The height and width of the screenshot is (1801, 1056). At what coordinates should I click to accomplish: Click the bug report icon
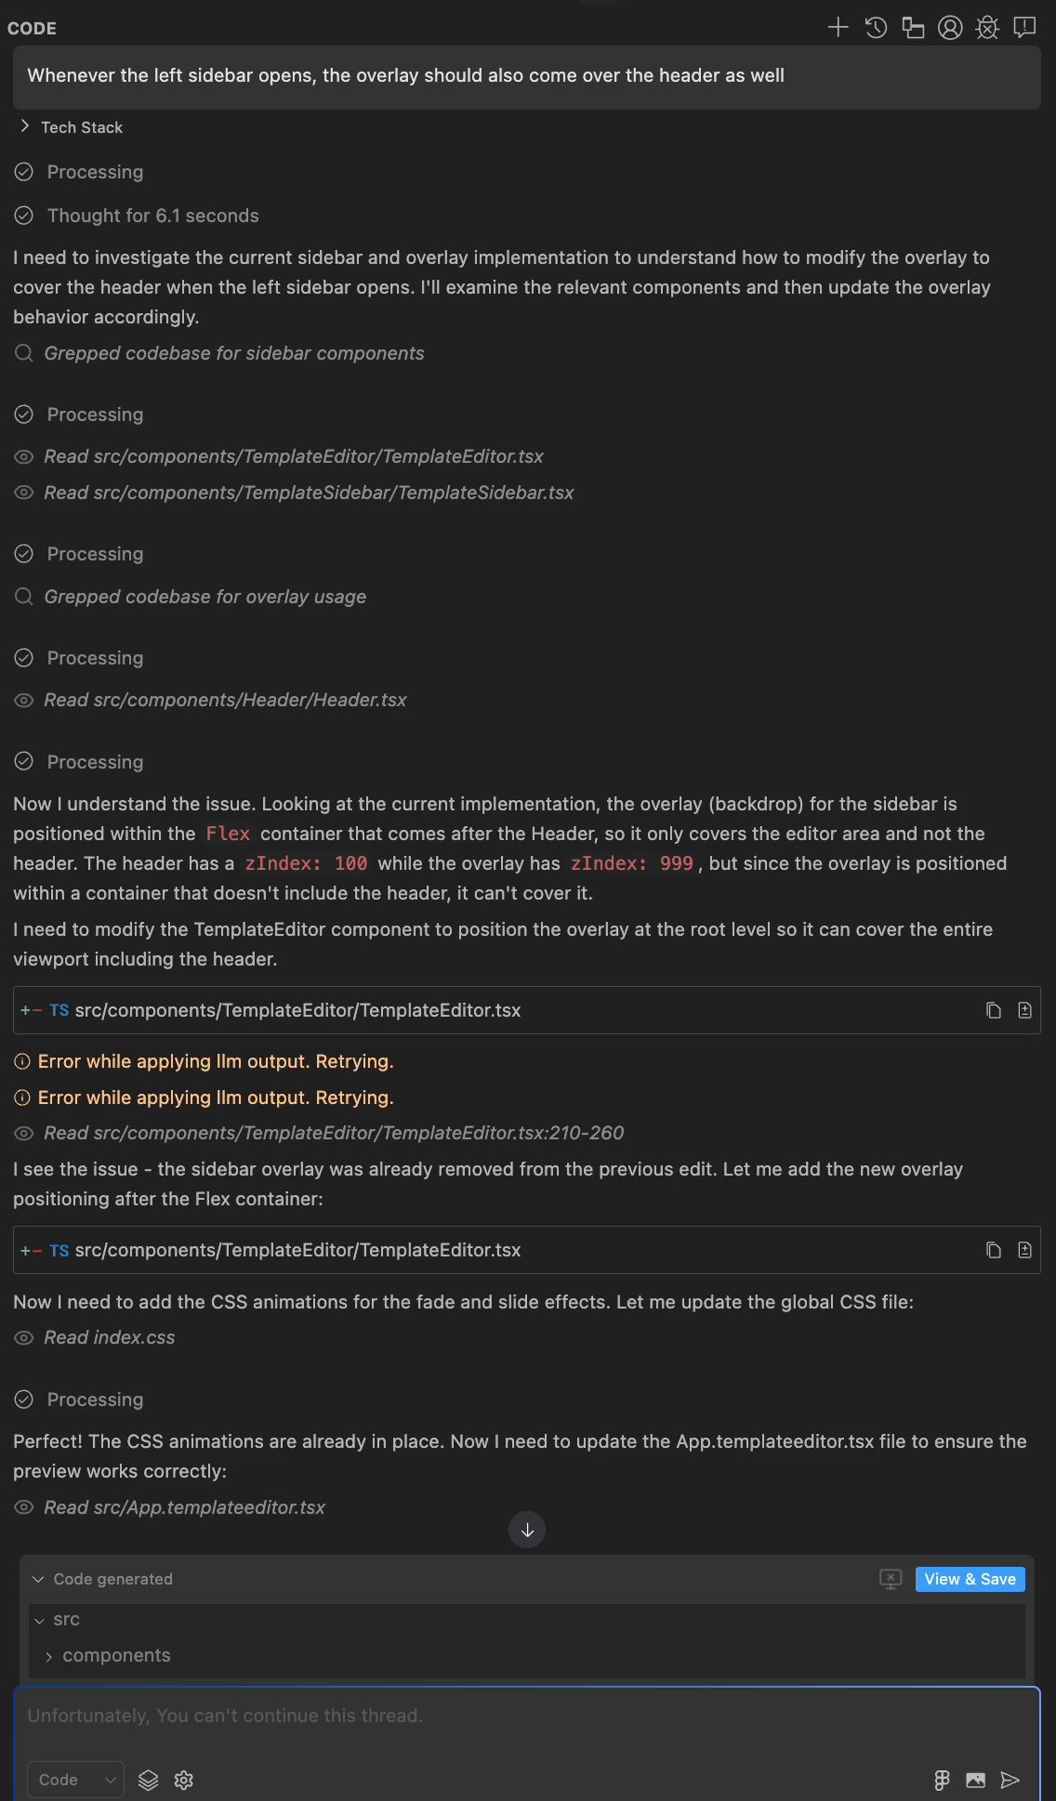tap(987, 28)
